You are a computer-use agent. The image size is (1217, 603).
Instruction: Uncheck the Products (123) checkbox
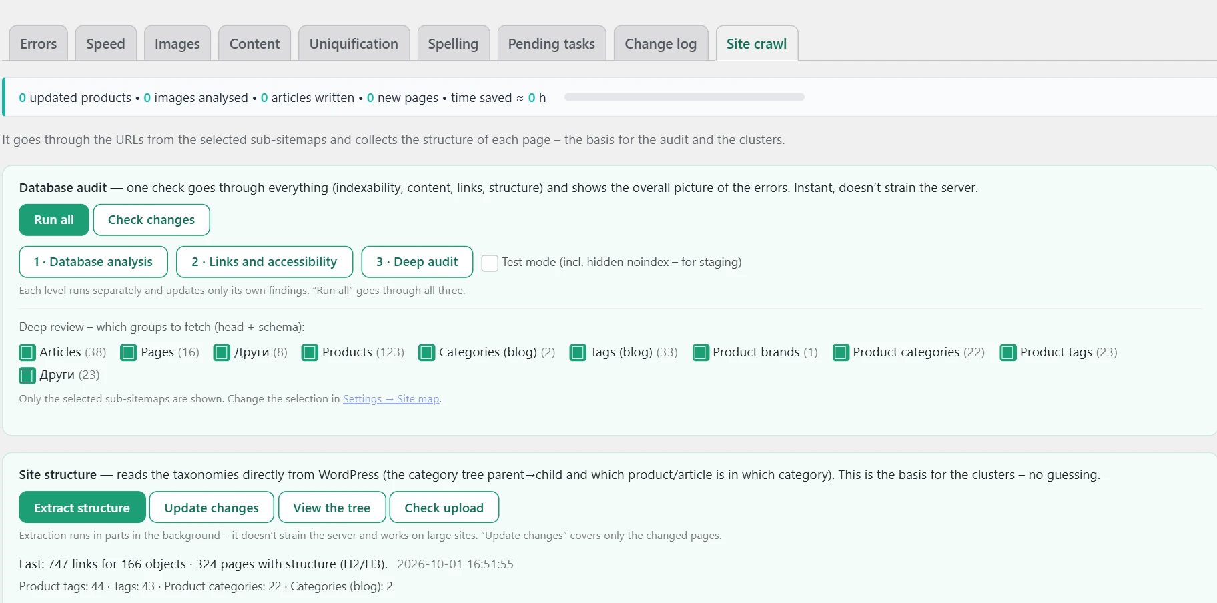(x=310, y=352)
